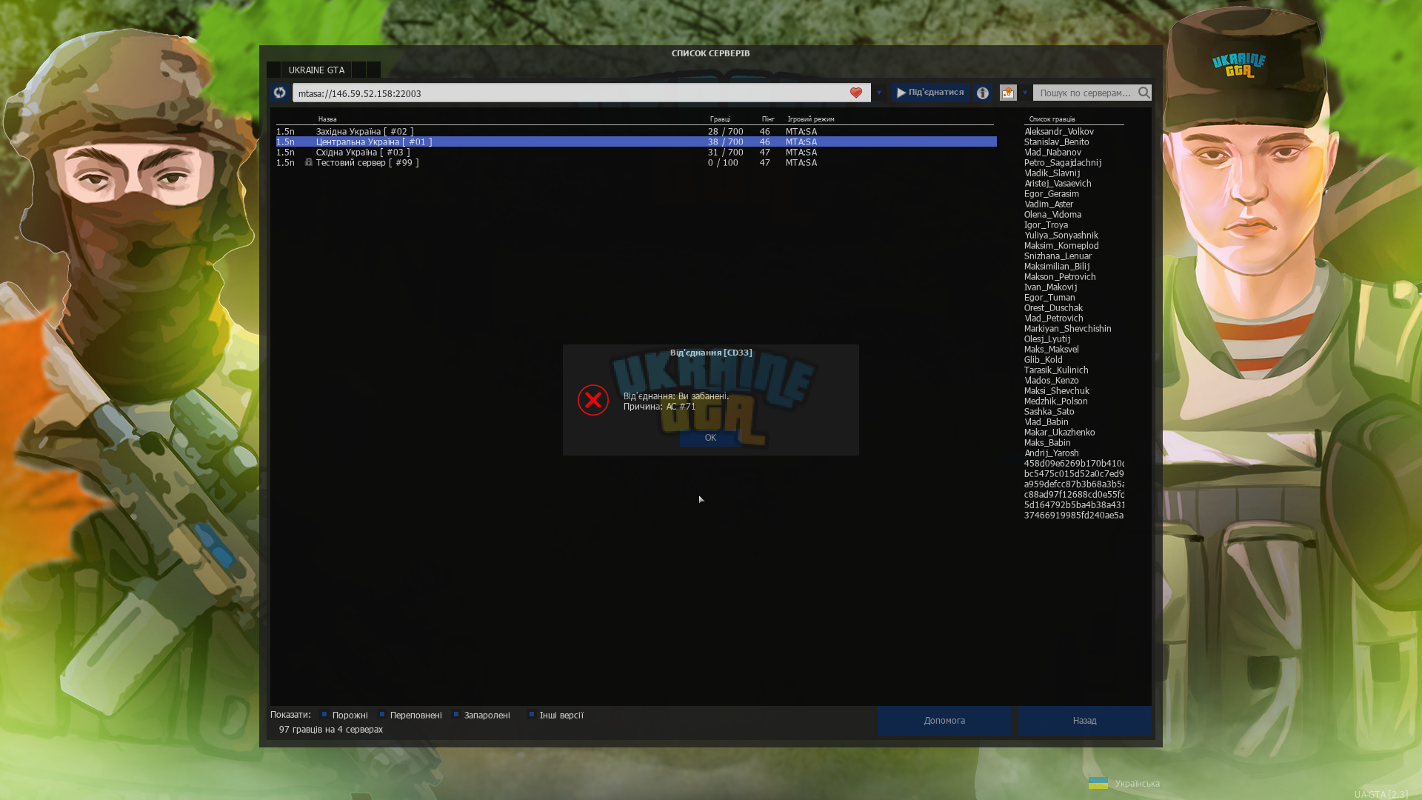Image resolution: width=1422 pixels, height=800 pixels.
Task: Click the Українська language link
Action: pos(1138,784)
